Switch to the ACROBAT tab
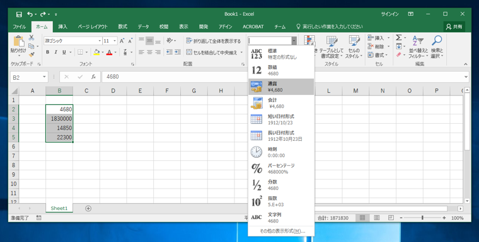 (253, 27)
